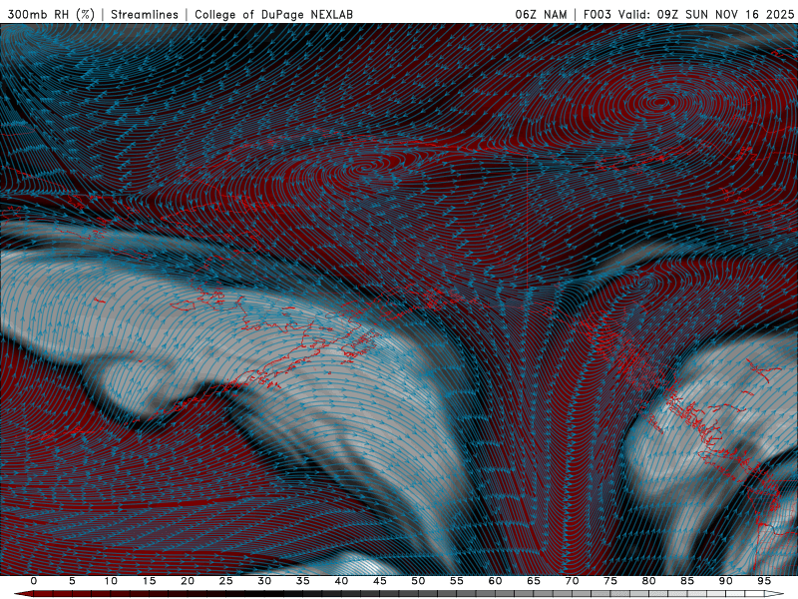Viewport: 798px width, 599px height.
Task: Select the colorbar label "65"
Action: tap(534, 581)
